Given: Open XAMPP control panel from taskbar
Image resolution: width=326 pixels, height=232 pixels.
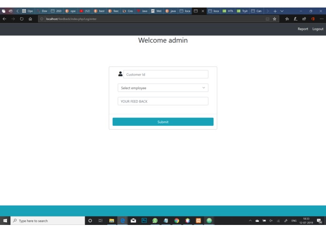Looking at the screenshot, I should (x=198, y=221).
